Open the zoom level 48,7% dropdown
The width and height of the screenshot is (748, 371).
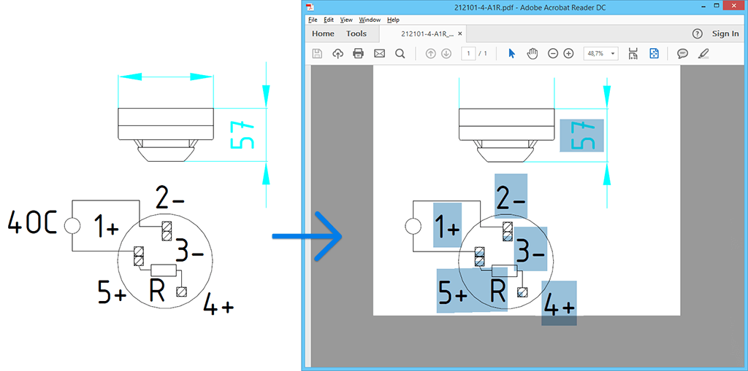600,53
